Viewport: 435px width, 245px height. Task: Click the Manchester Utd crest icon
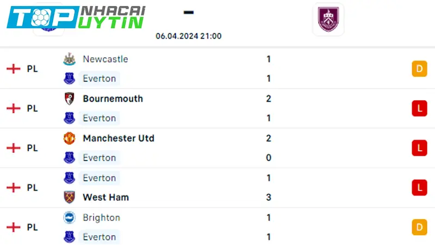(x=69, y=138)
